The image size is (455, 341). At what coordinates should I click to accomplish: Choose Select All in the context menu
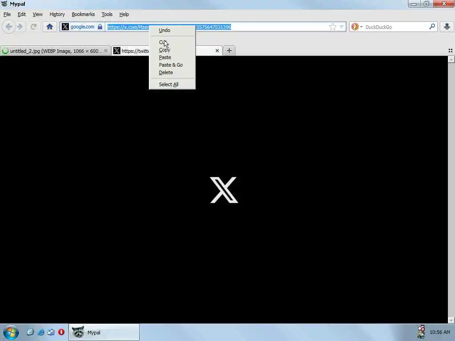click(172, 84)
